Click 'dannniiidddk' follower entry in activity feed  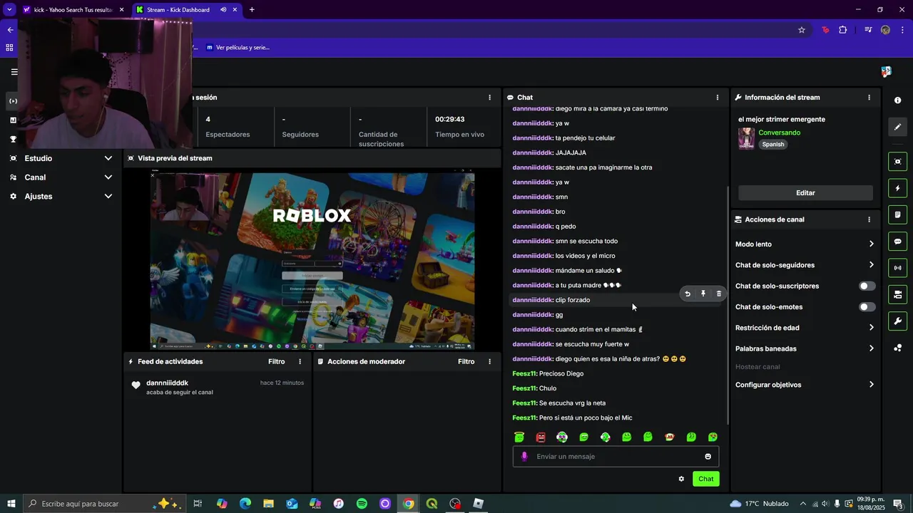coord(217,388)
